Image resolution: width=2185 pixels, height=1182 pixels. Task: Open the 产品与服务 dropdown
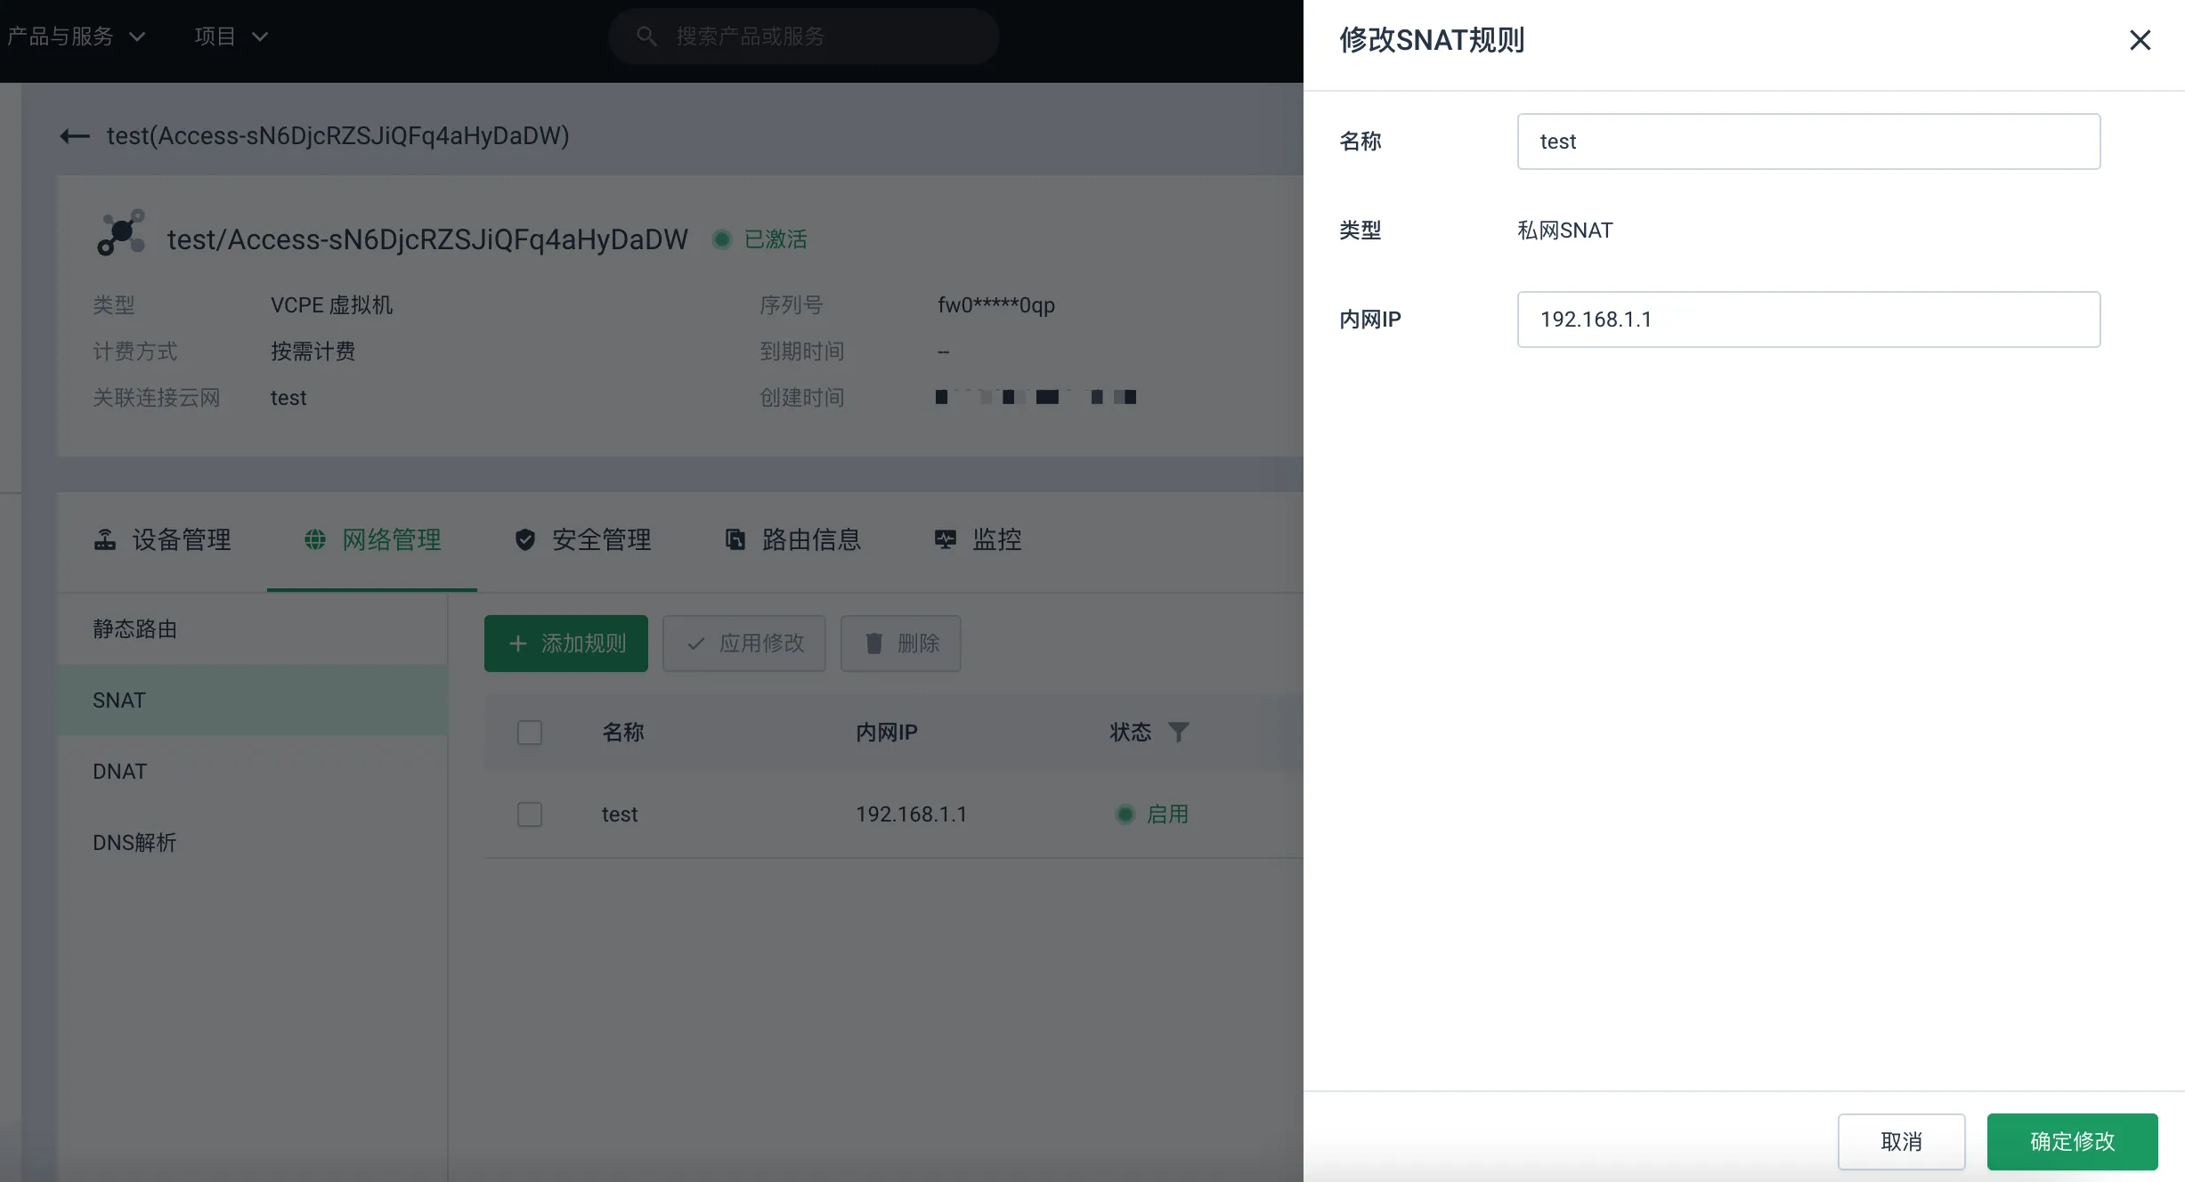76,36
